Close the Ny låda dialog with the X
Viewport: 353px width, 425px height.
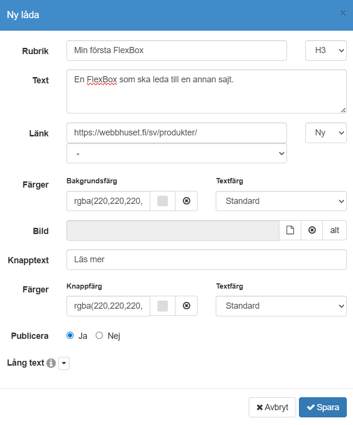[x=342, y=13]
